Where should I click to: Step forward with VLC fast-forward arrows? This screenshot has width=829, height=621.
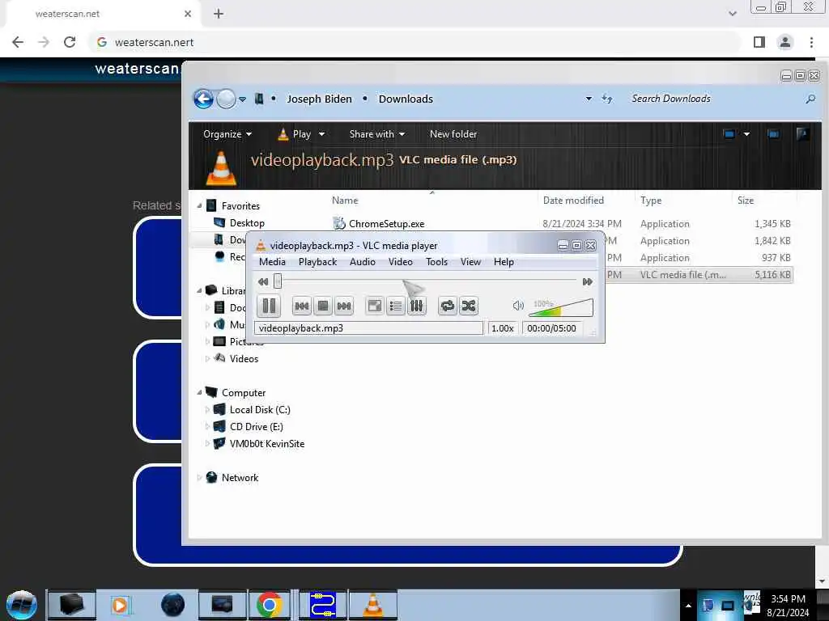click(x=588, y=281)
